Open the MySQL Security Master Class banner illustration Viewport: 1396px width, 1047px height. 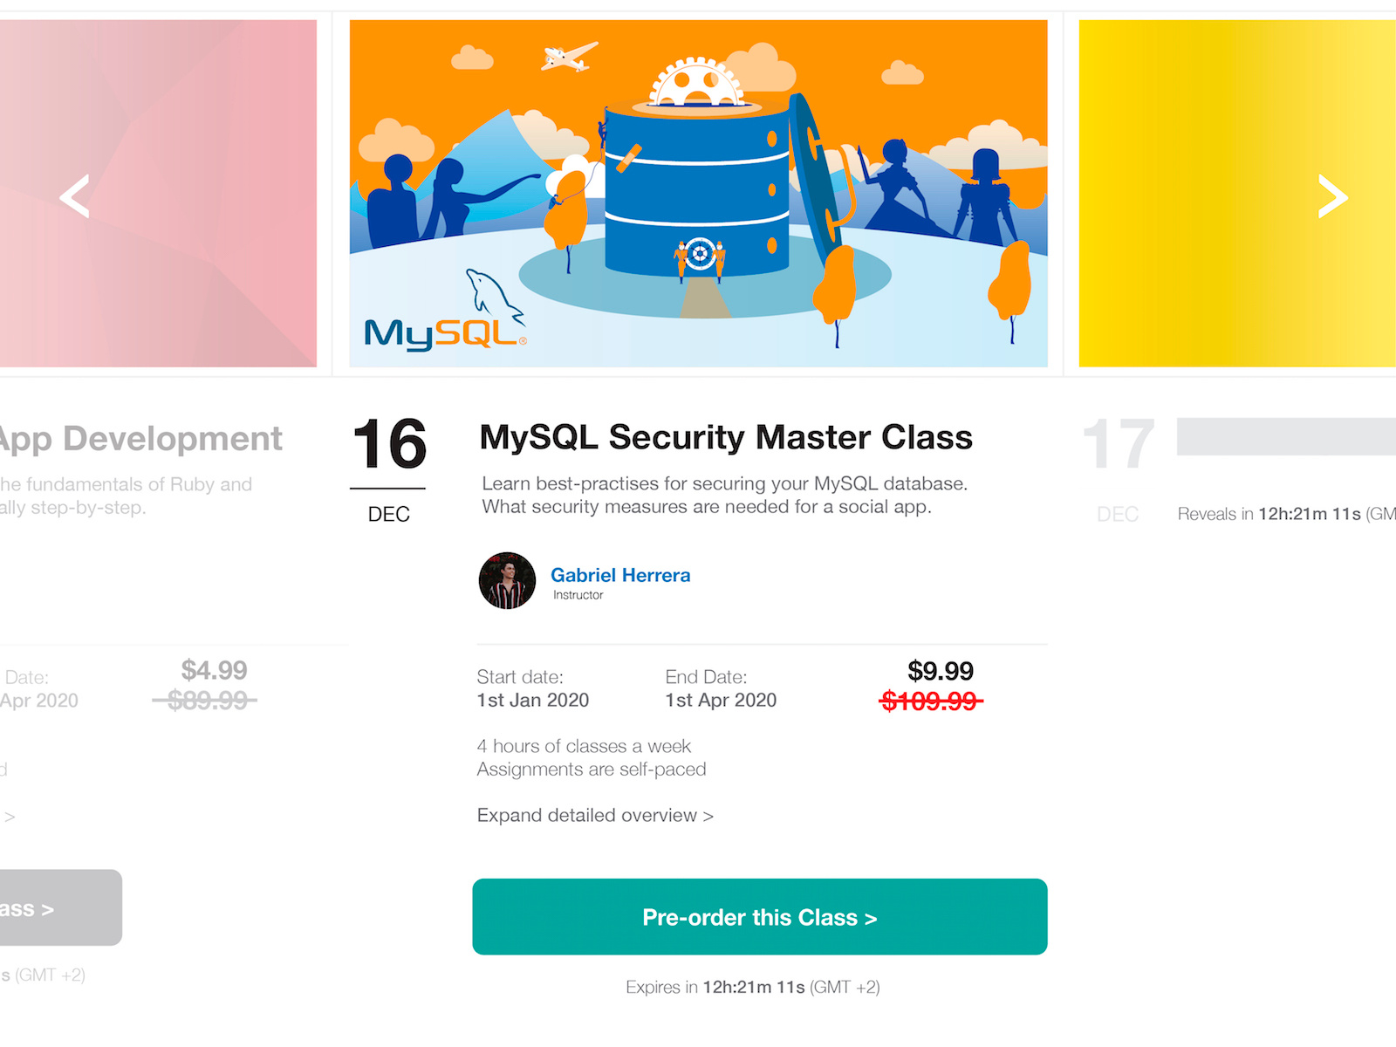pyautogui.click(x=698, y=194)
